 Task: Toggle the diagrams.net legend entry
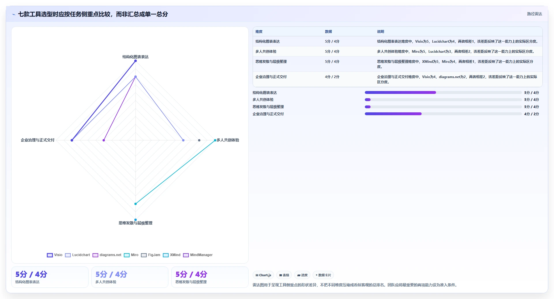point(107,255)
